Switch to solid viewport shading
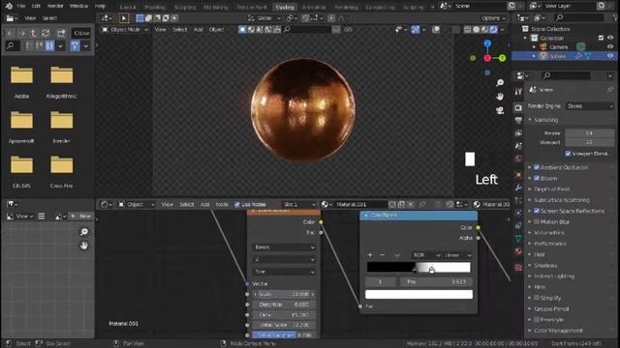Viewport: 620px width, 348px height. tap(477, 30)
